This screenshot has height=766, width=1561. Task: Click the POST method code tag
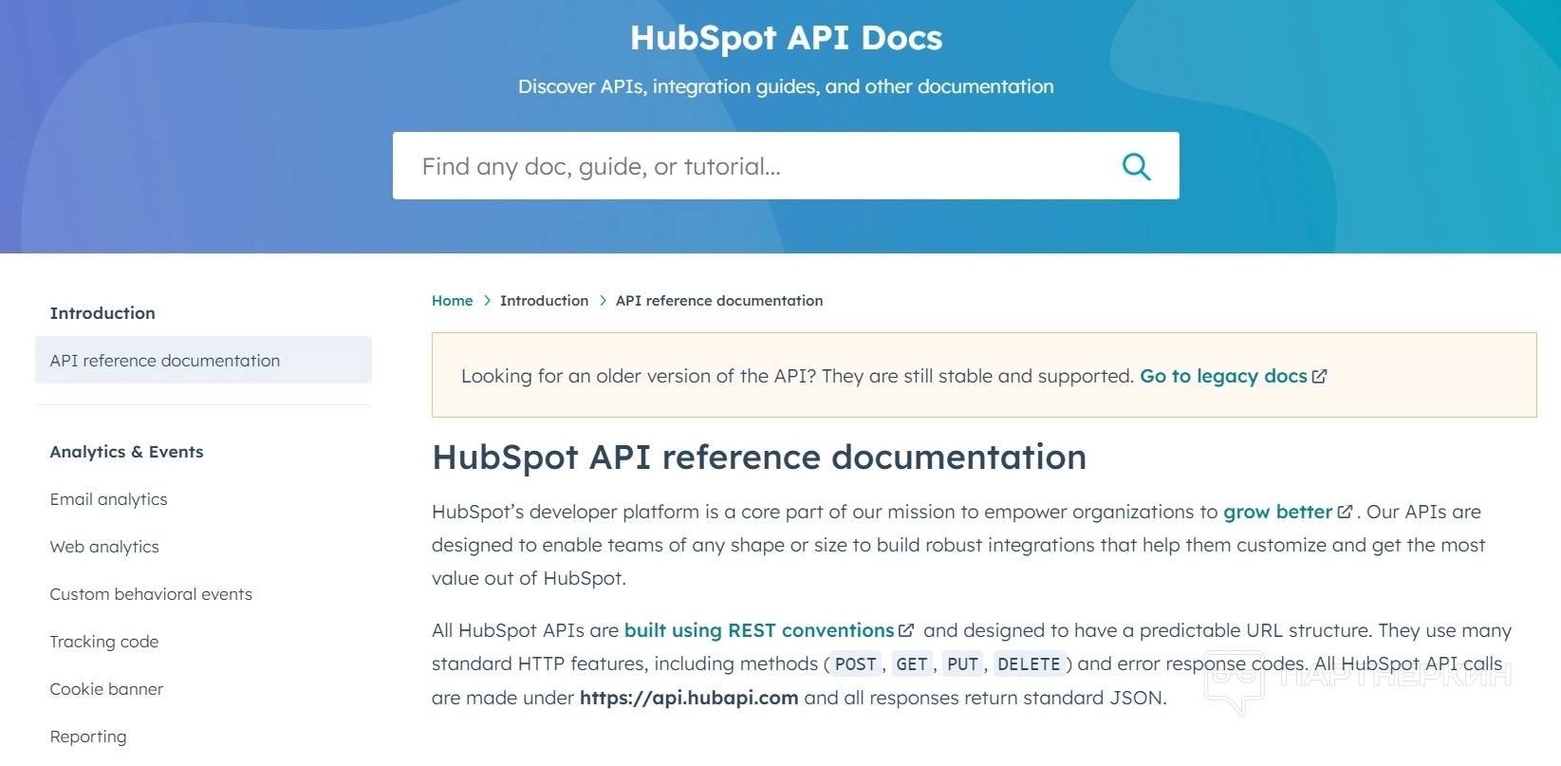coord(855,664)
